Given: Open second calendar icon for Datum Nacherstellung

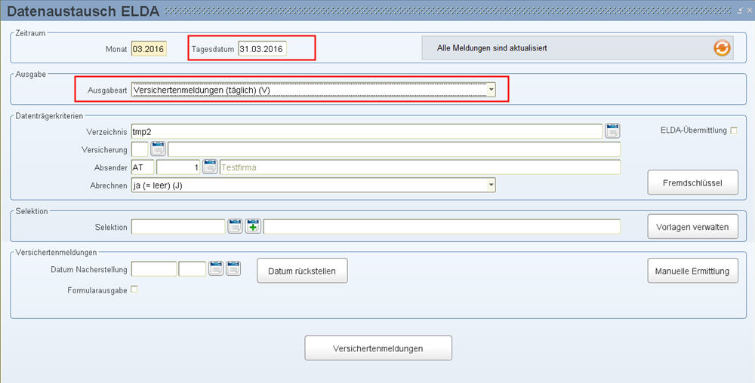Looking at the screenshot, I should click(x=233, y=268).
